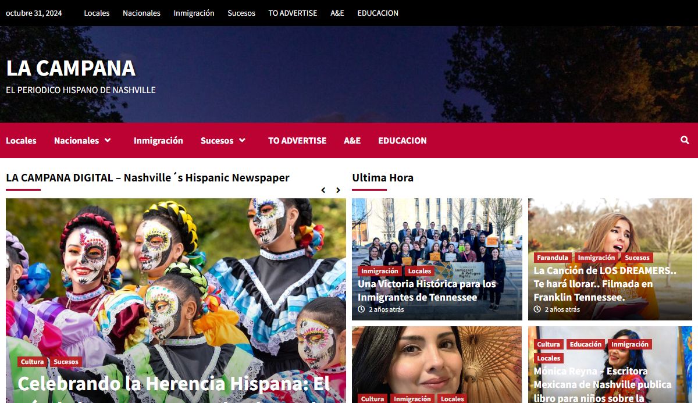Viewport: 698px width, 403px height.
Task: Click Educación tag on Mónica Reyna card
Action: tap(586, 344)
